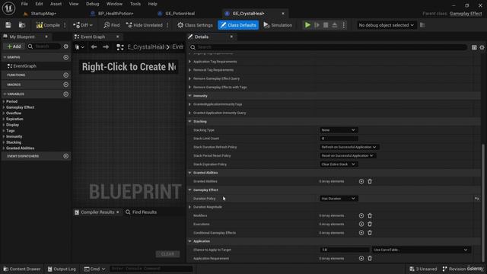Navigate forward in Event Graph
The height and width of the screenshot is (274, 487).
pyautogui.click(x=106, y=47)
